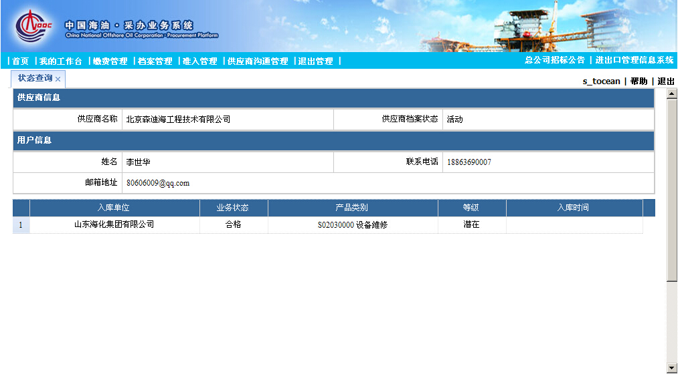
Task: Click the 供应商档案状态 label
Action: [x=410, y=119]
